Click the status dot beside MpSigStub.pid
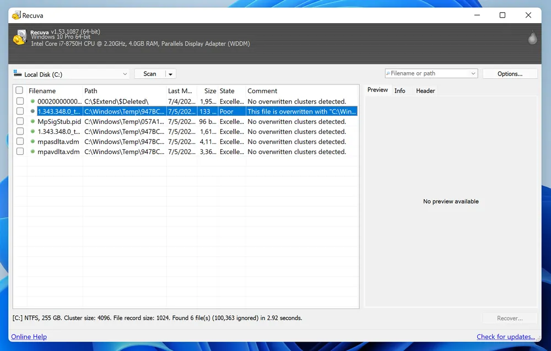 [33, 122]
